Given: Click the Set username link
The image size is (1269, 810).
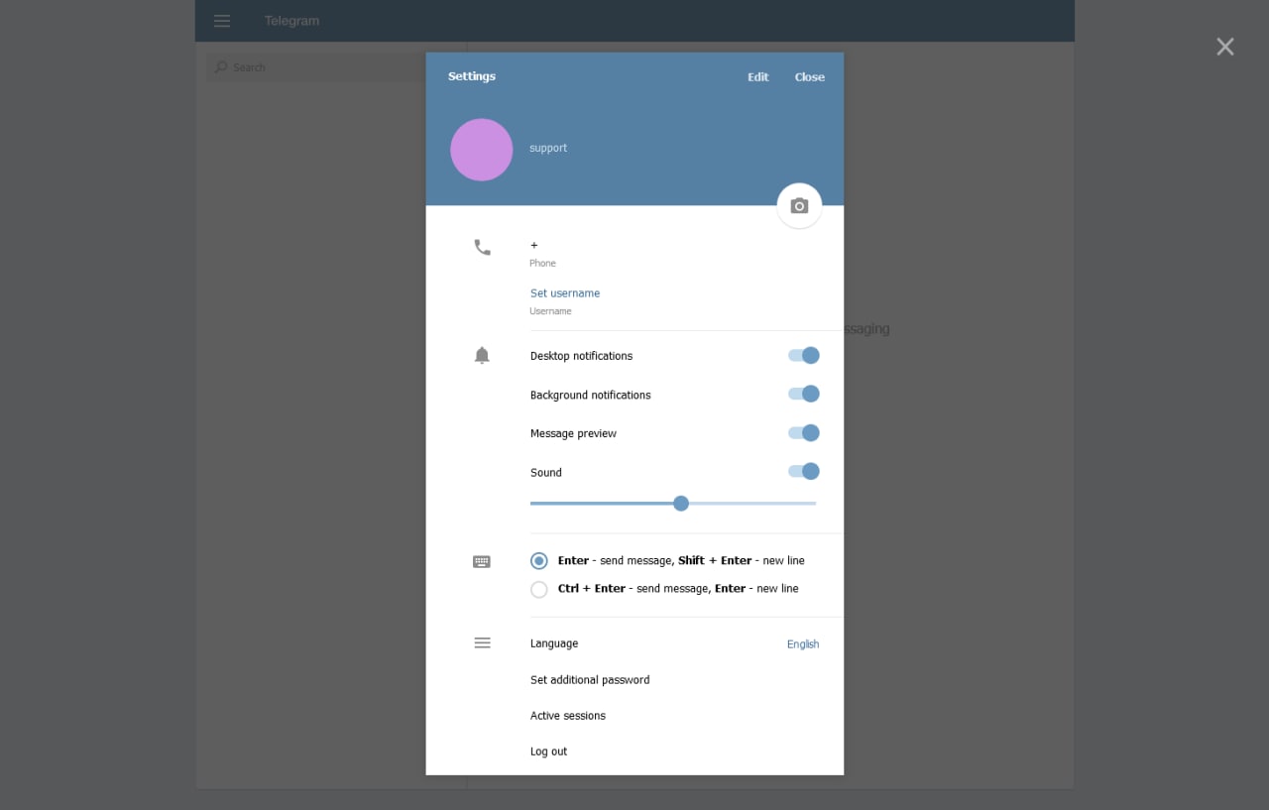Looking at the screenshot, I should (565, 293).
